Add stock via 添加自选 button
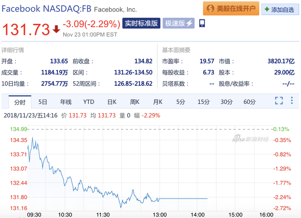 [279, 9]
